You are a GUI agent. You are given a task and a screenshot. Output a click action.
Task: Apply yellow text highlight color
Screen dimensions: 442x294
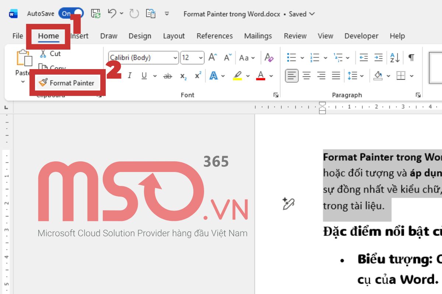(238, 76)
